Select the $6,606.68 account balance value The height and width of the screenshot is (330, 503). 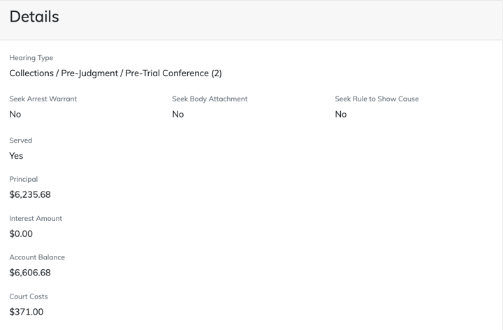(x=30, y=273)
